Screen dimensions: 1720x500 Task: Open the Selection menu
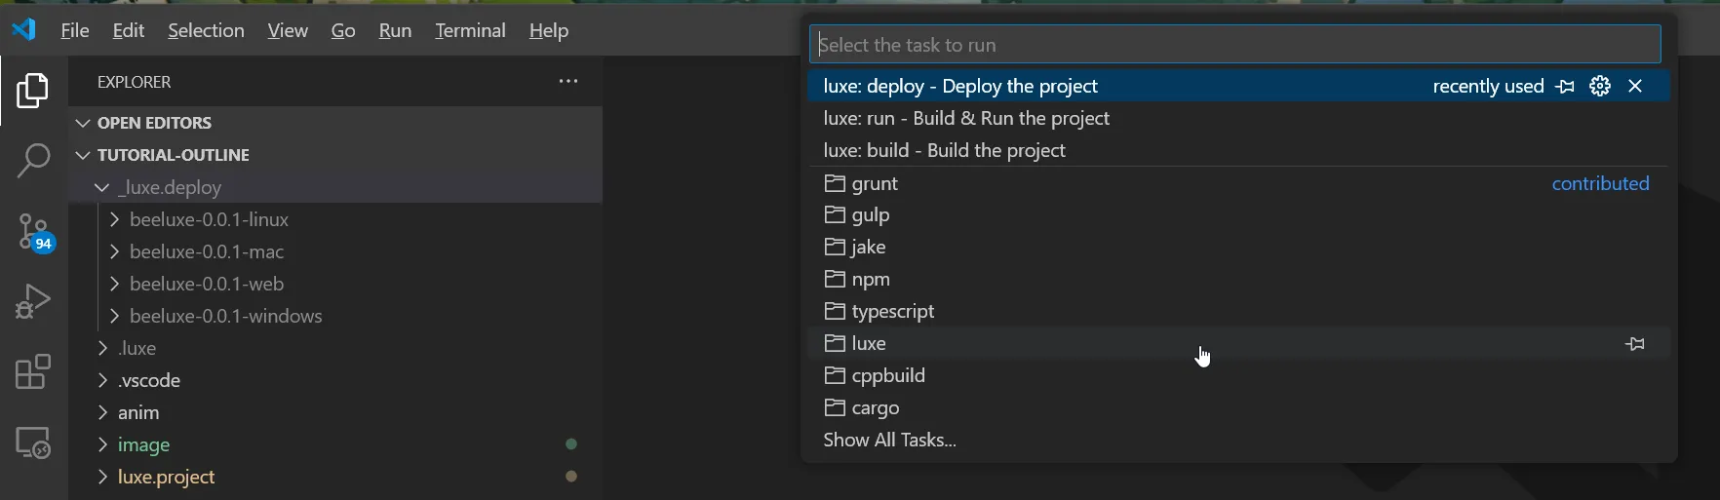pos(206,30)
